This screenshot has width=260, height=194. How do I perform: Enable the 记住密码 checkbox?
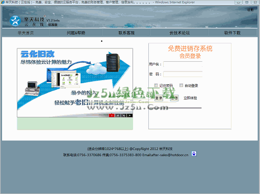pos(156,85)
